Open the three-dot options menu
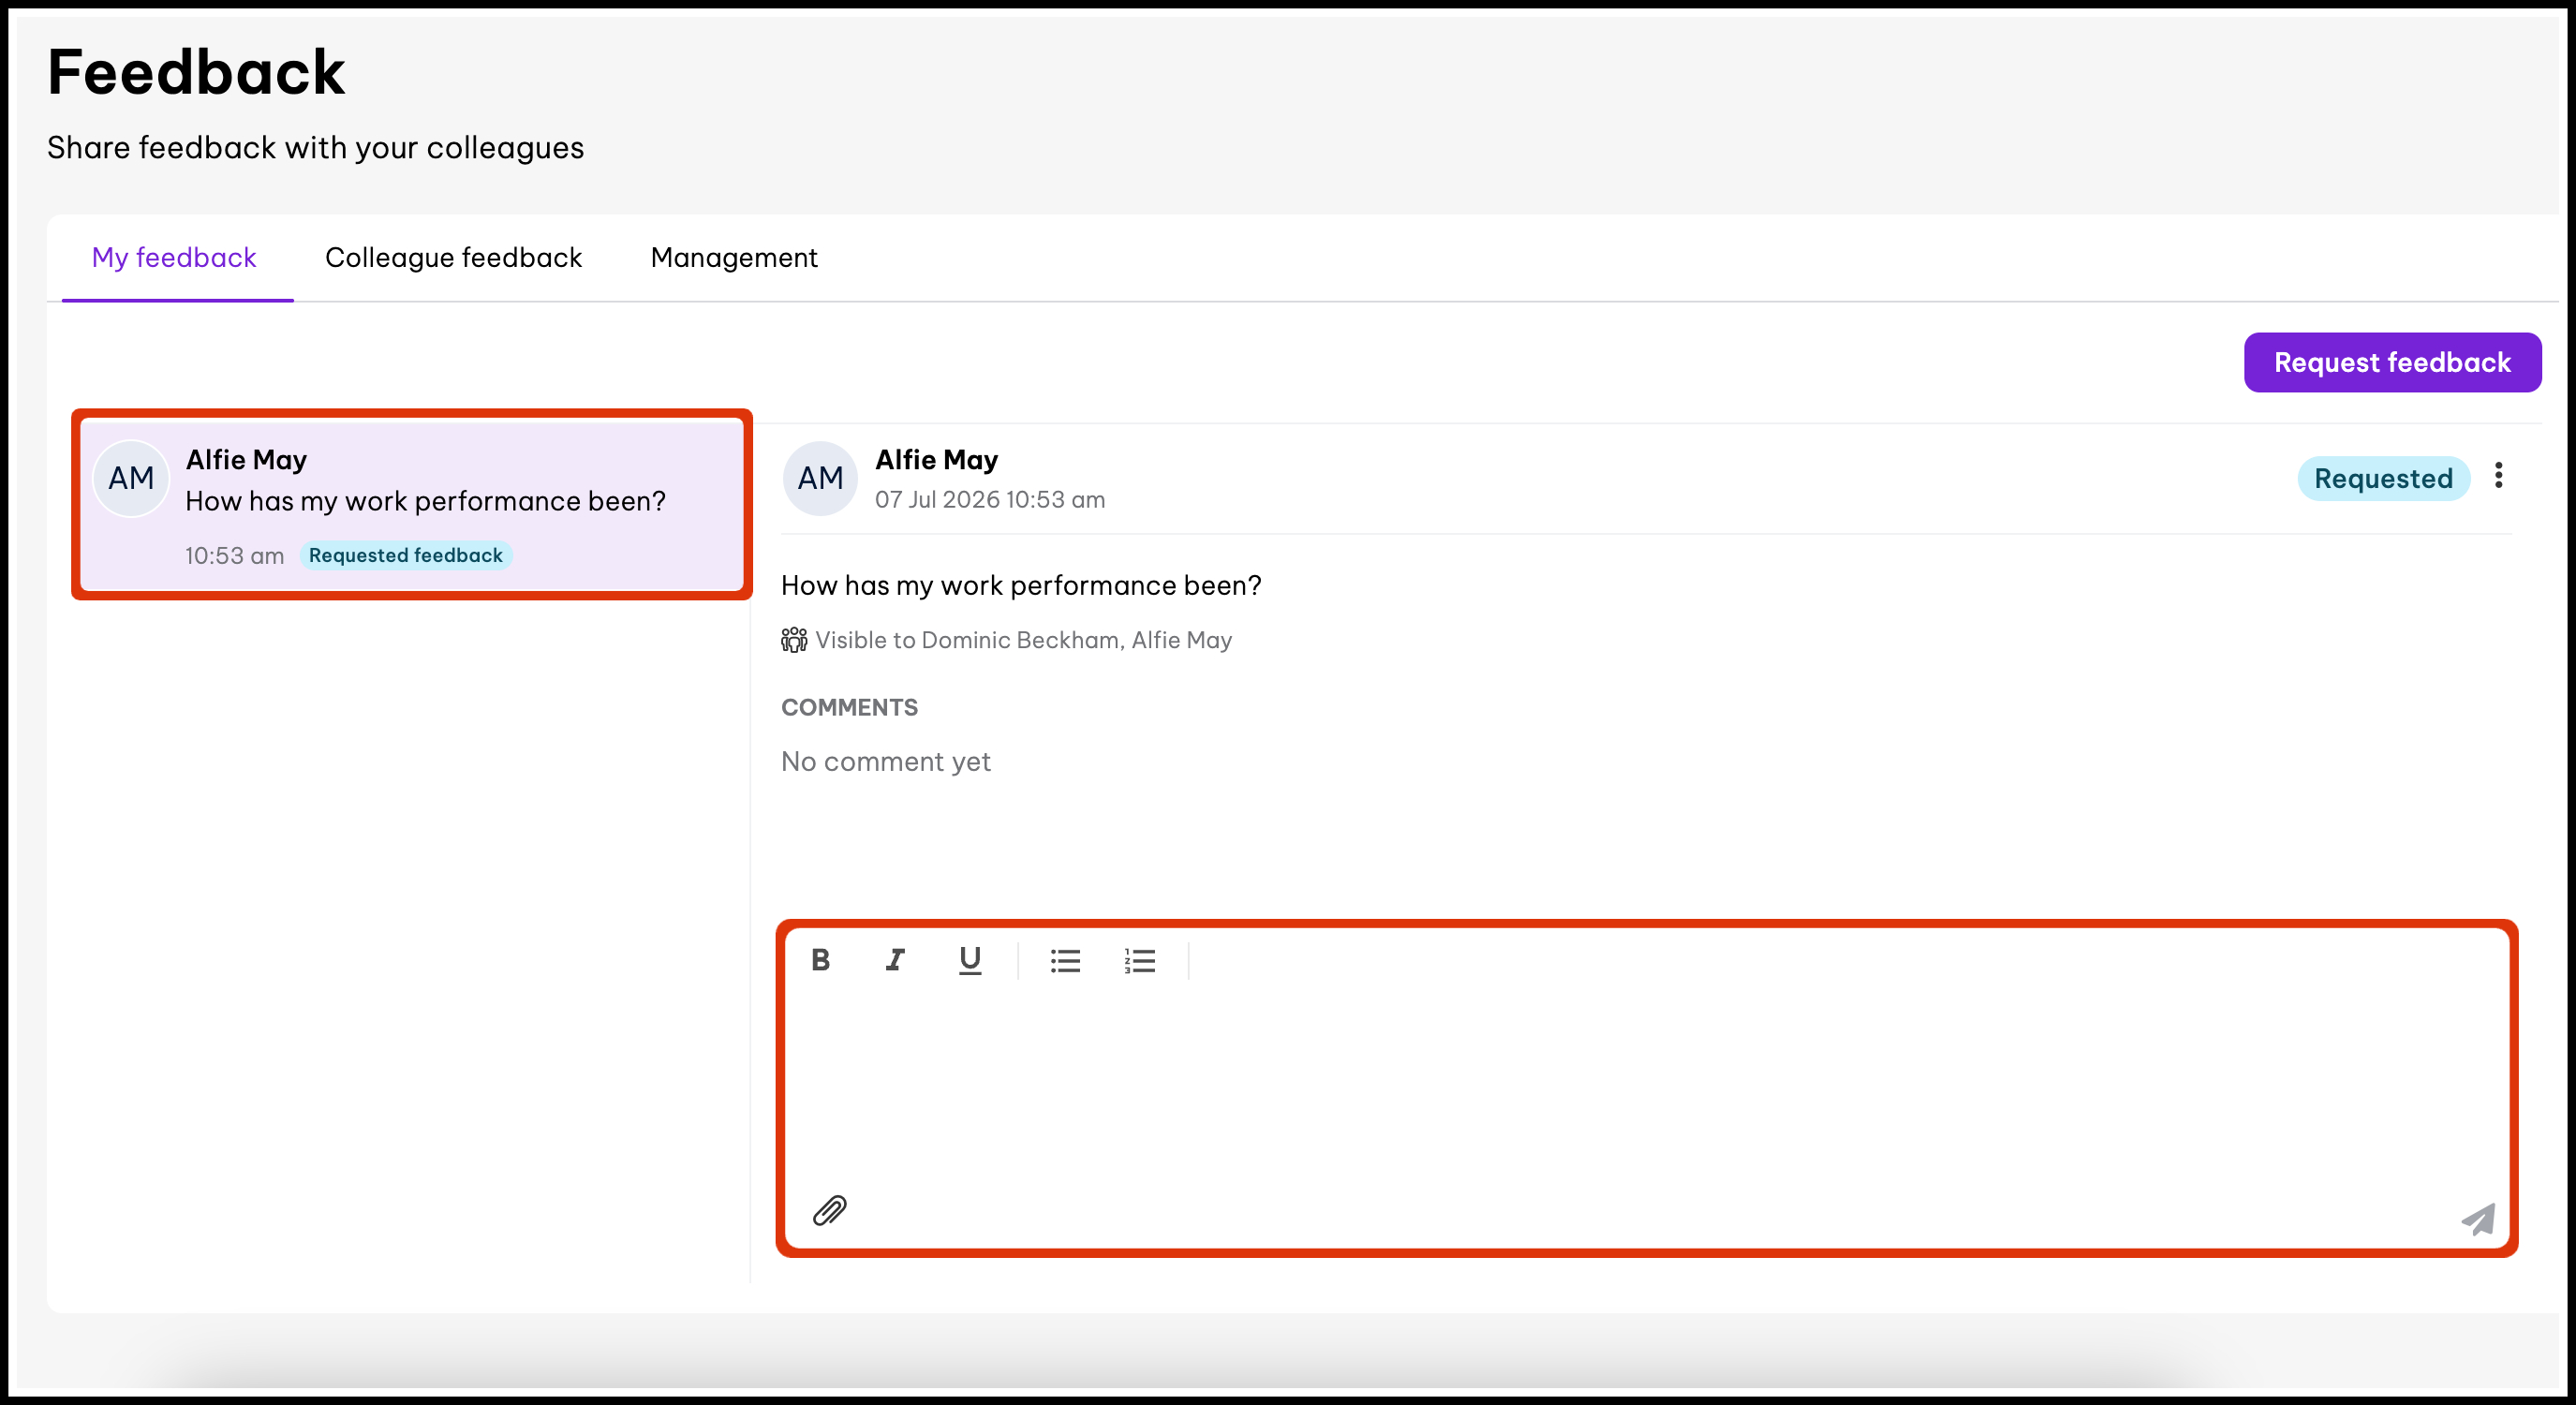 (x=2498, y=475)
